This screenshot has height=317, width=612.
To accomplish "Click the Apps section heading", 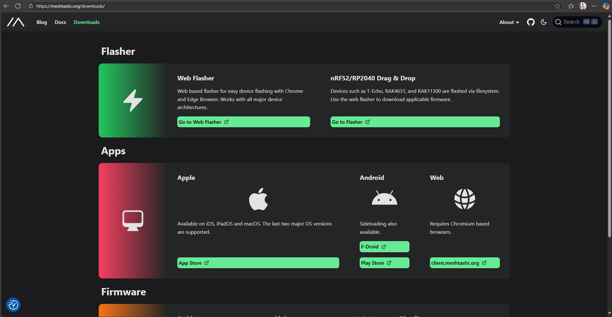I will (113, 151).
